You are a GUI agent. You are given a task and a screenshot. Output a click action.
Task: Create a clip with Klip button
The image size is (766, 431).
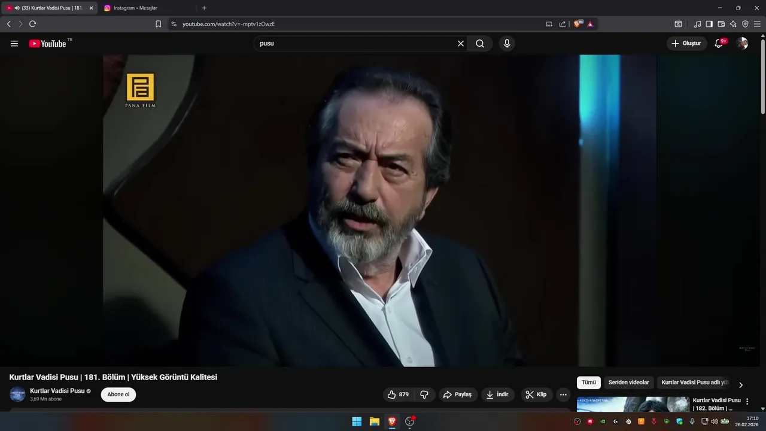click(x=536, y=394)
